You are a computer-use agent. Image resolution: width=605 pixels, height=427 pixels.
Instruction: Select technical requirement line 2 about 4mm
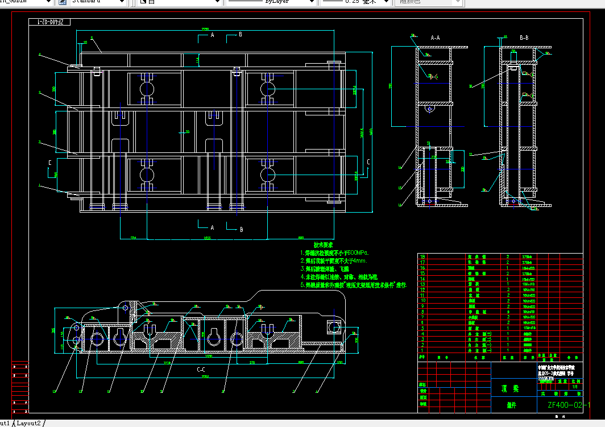click(334, 261)
